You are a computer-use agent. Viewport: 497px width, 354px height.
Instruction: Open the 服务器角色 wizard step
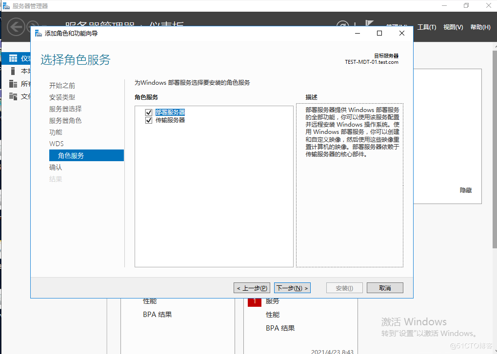[65, 121]
